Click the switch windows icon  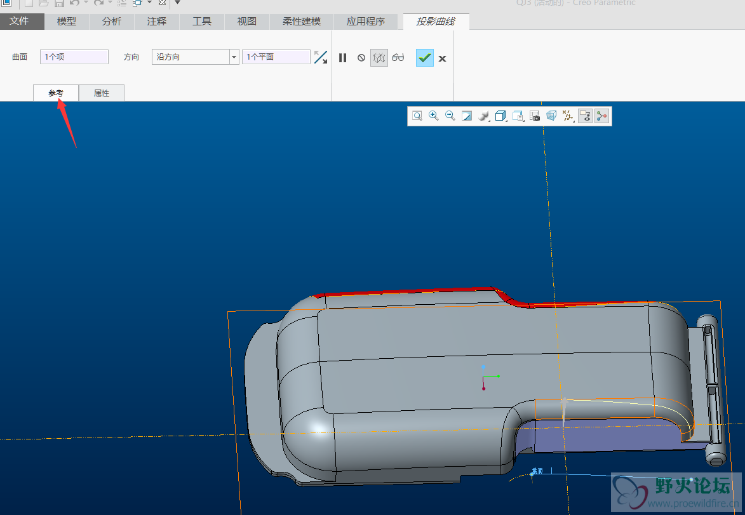[137, 3]
